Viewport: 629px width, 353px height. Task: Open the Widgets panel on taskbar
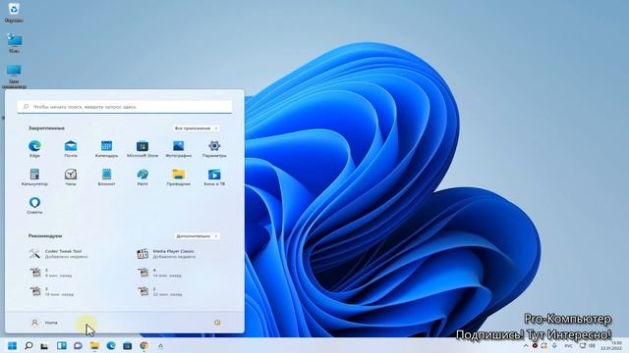point(61,346)
